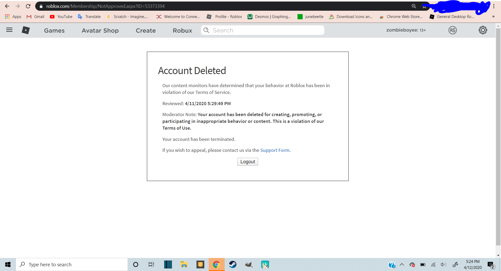Click the Reviewed date 4/11/2020 5:29:49 PM
This screenshot has width=501, height=271.
(208, 104)
